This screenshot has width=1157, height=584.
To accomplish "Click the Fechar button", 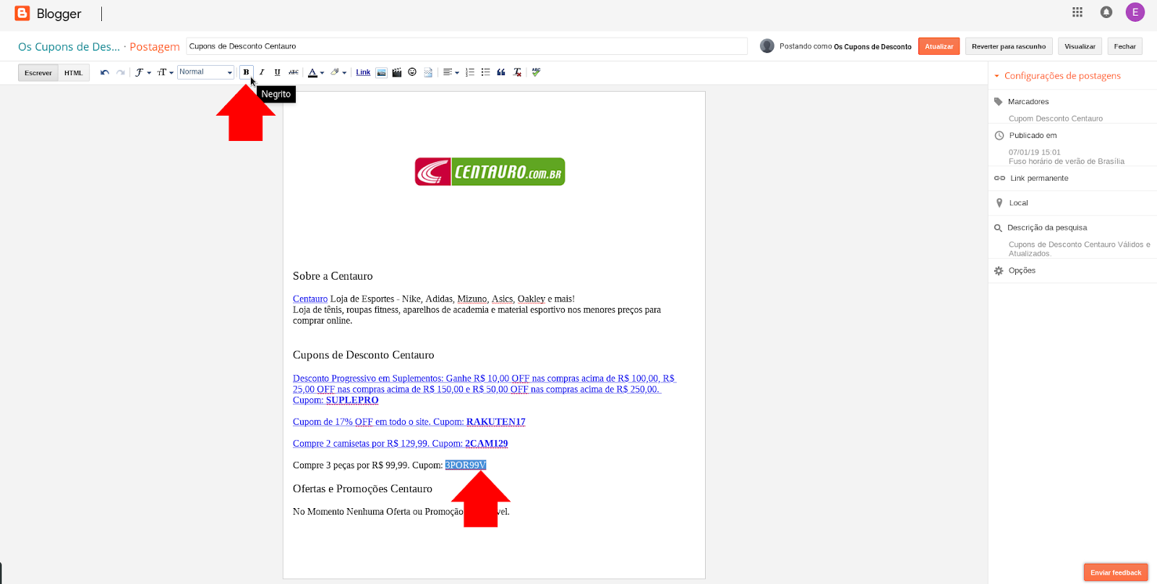I will pyautogui.click(x=1124, y=46).
